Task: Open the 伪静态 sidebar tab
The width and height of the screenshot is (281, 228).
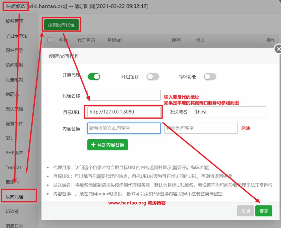Action: tap(12, 94)
